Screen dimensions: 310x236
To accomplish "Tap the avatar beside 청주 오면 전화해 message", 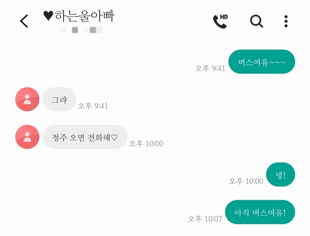I will pyautogui.click(x=27, y=137).
